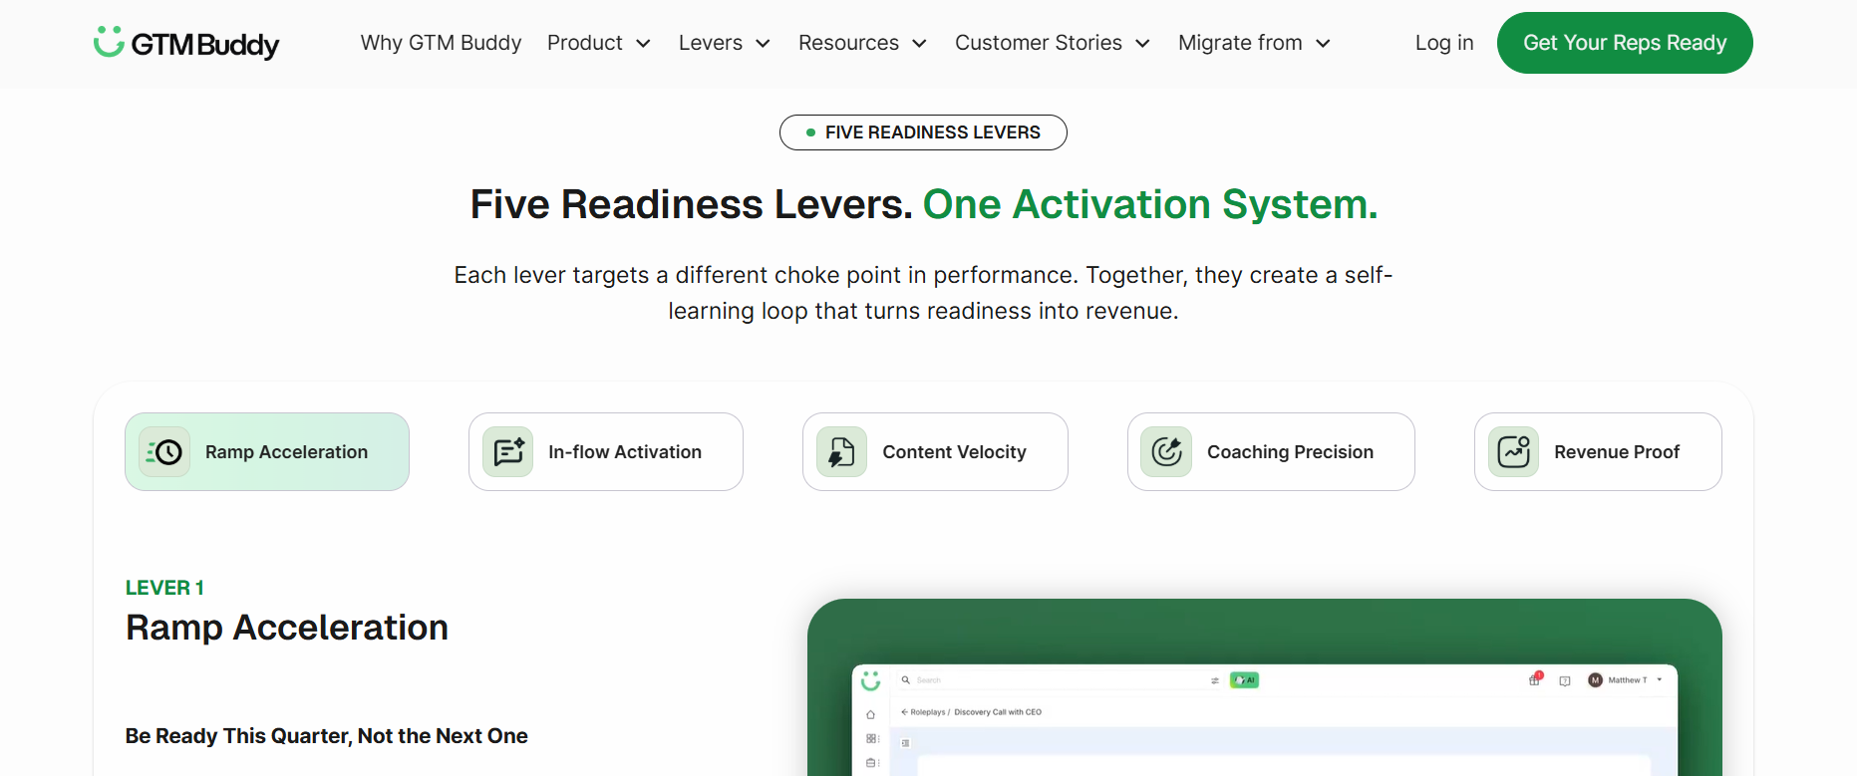This screenshot has width=1857, height=776.
Task: Select the Revenue Proof tab label
Action: (x=1616, y=452)
